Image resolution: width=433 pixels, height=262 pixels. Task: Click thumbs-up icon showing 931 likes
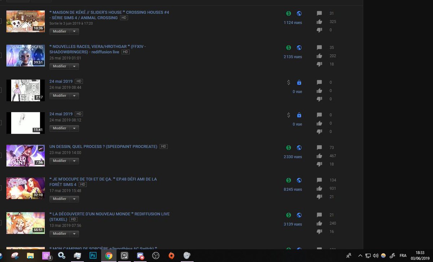click(x=319, y=188)
